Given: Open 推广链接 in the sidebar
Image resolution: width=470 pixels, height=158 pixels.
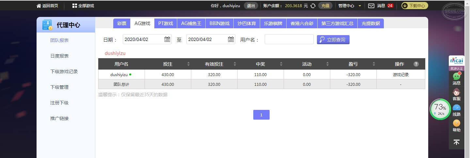Looking at the screenshot, I should 59,118.
